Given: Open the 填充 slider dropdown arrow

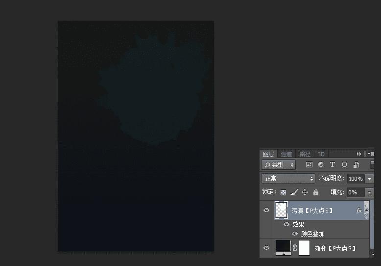Looking at the screenshot, I should click(x=369, y=192).
